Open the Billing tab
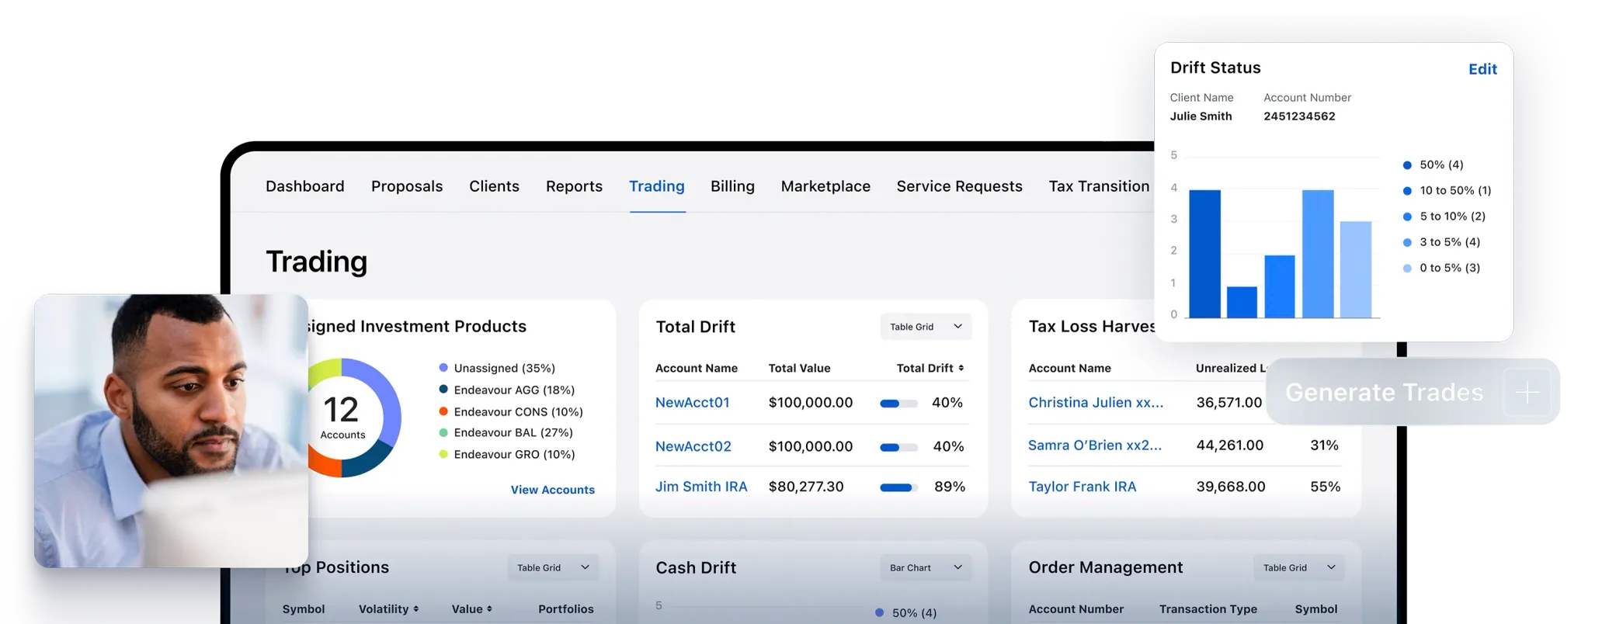 (x=732, y=186)
